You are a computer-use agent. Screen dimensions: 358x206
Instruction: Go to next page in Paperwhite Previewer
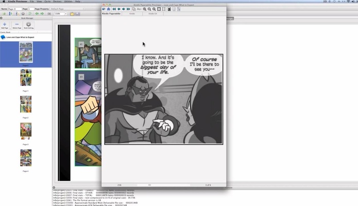tap(124, 9)
